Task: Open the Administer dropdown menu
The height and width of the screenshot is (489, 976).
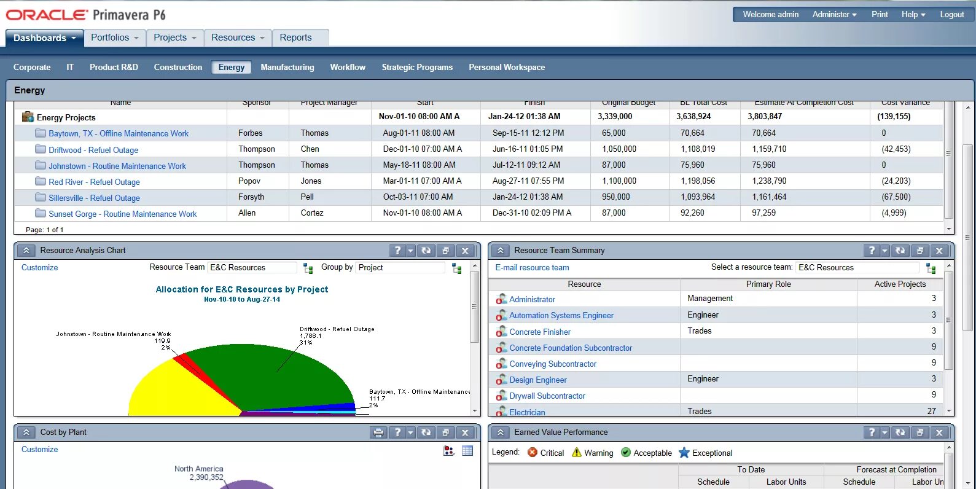Action: [834, 15]
